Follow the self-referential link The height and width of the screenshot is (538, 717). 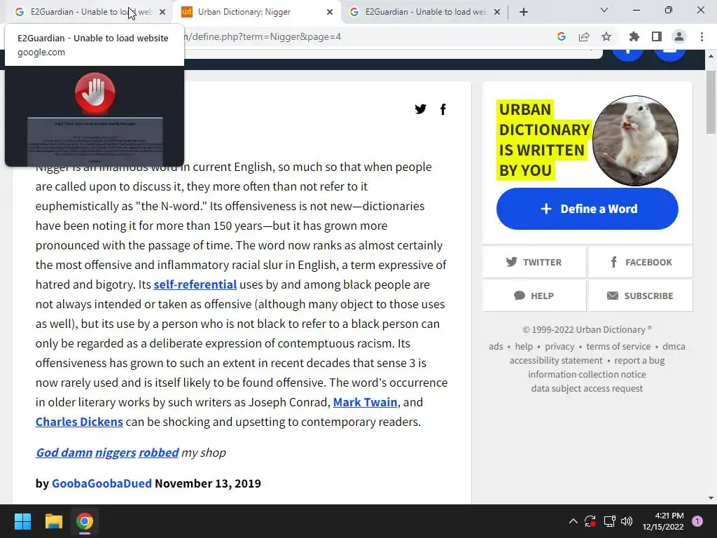[195, 284]
